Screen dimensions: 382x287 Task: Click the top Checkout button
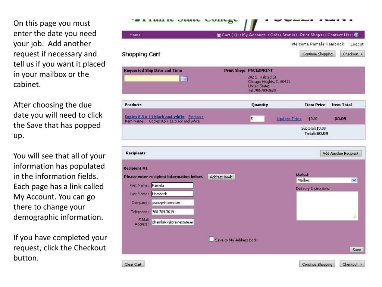(353, 54)
